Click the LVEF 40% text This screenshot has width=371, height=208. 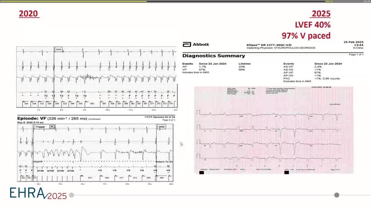point(313,25)
